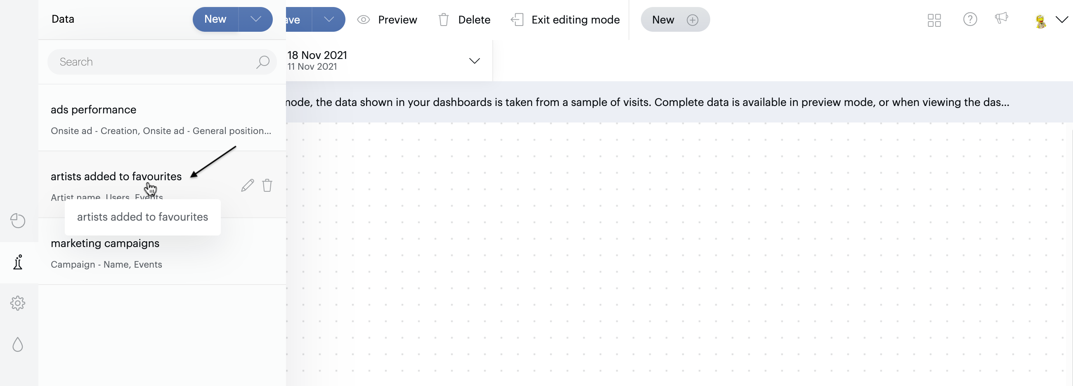Open the pie chart sidebar icon

[x=18, y=221]
